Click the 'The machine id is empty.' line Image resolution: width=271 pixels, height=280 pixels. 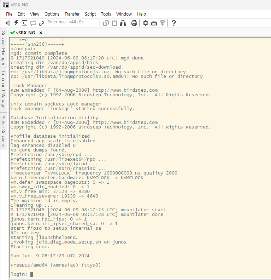[x=44, y=201]
